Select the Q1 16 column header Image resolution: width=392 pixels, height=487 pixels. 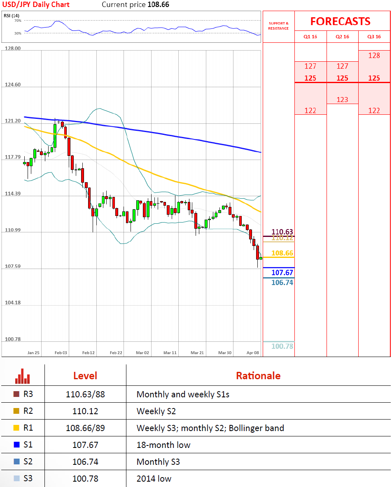pos(310,37)
